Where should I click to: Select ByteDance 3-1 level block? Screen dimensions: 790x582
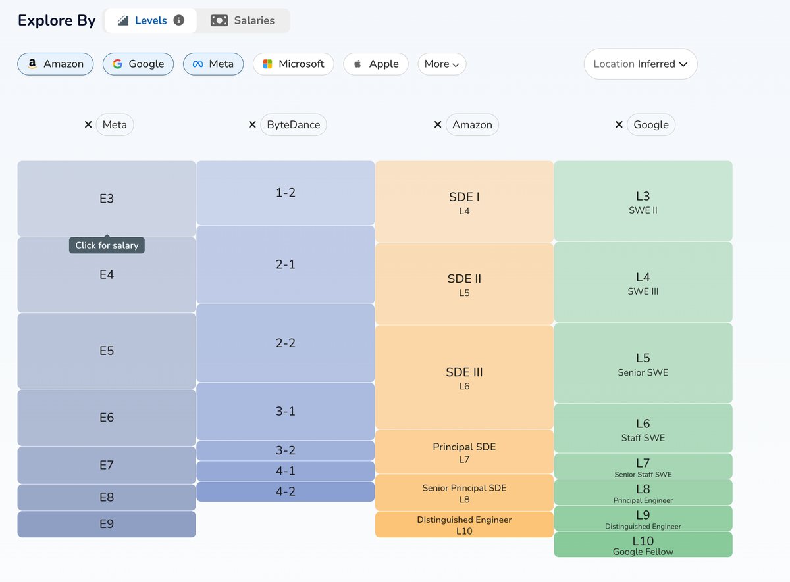[285, 412]
